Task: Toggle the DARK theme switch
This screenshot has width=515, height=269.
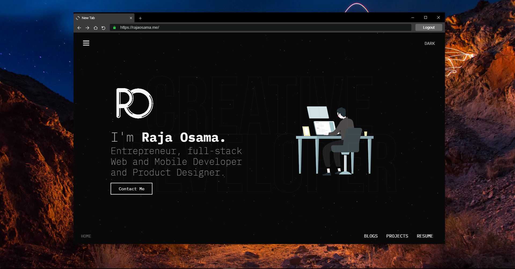Action: (430, 44)
